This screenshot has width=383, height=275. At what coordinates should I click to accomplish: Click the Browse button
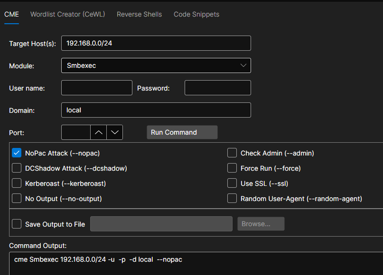click(261, 224)
